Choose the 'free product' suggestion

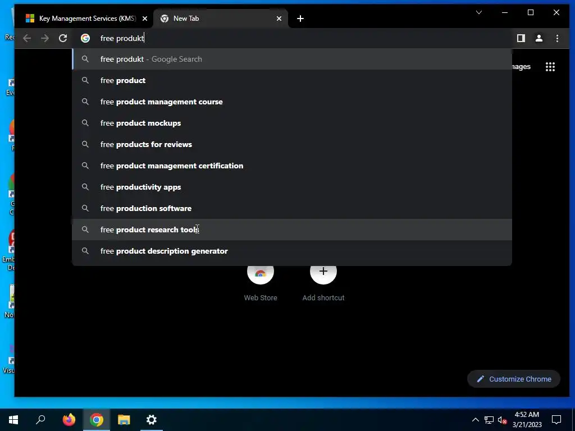tap(292, 80)
